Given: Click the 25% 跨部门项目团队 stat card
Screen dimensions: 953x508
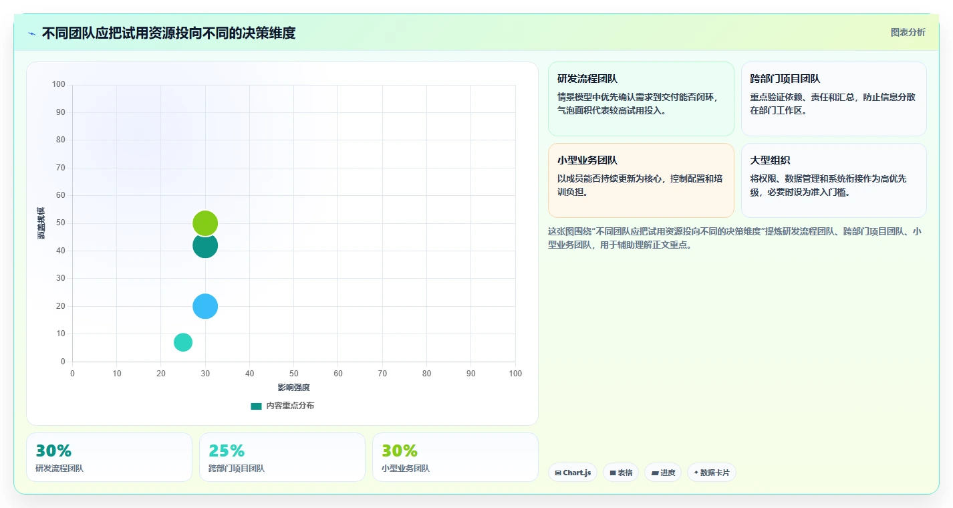Looking at the screenshot, I should coord(282,457).
